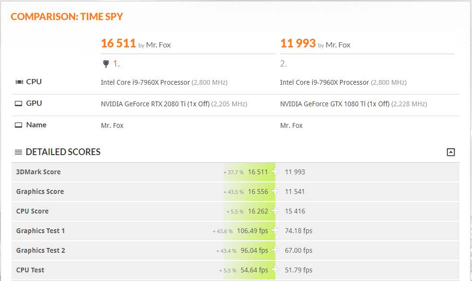The image size is (472, 281).
Task: Click the plus icon in 3DMark Score row
Action: (x=275, y=171)
